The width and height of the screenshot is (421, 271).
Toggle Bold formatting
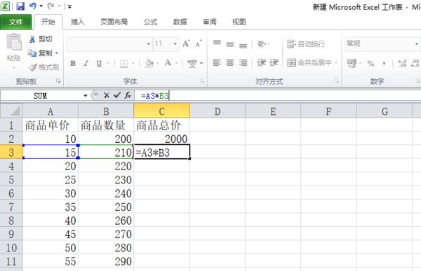point(73,63)
